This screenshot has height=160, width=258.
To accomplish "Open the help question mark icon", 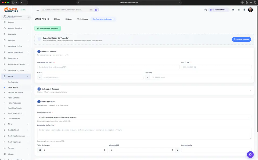I will point(206,10).
